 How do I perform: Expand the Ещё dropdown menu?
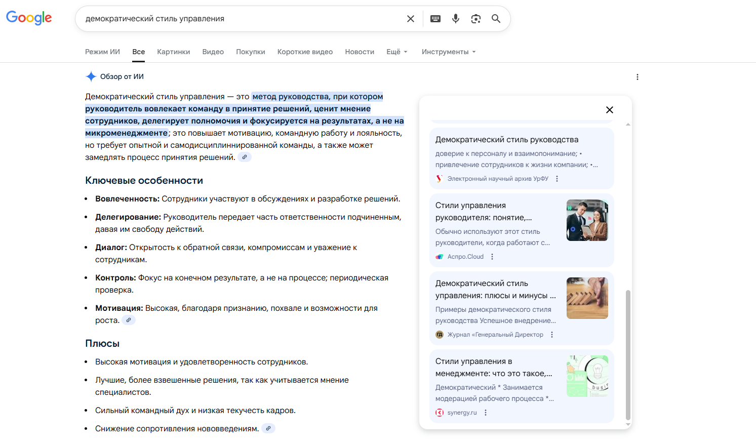coord(396,52)
